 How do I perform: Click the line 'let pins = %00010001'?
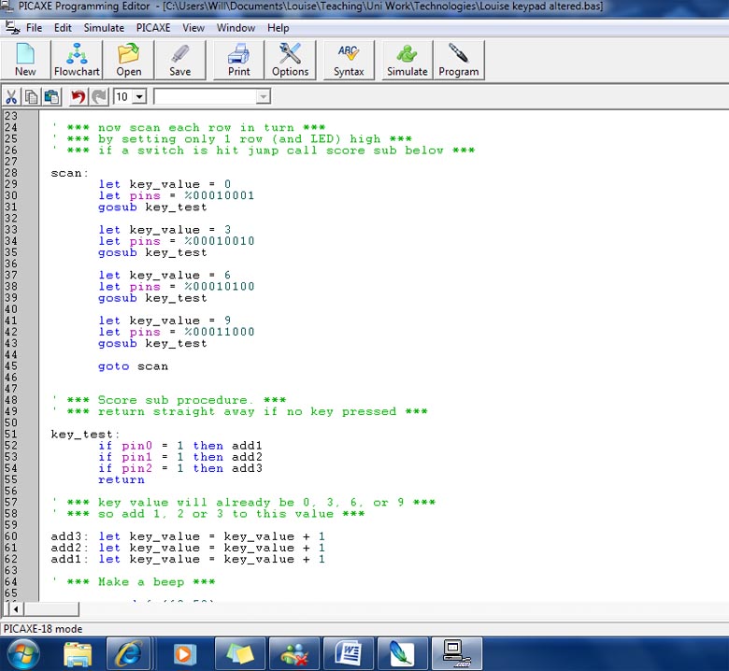click(x=177, y=195)
